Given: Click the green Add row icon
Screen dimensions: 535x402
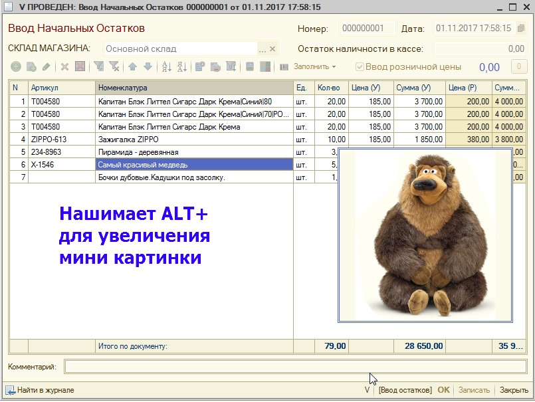Looking at the screenshot, I should pos(16,66).
